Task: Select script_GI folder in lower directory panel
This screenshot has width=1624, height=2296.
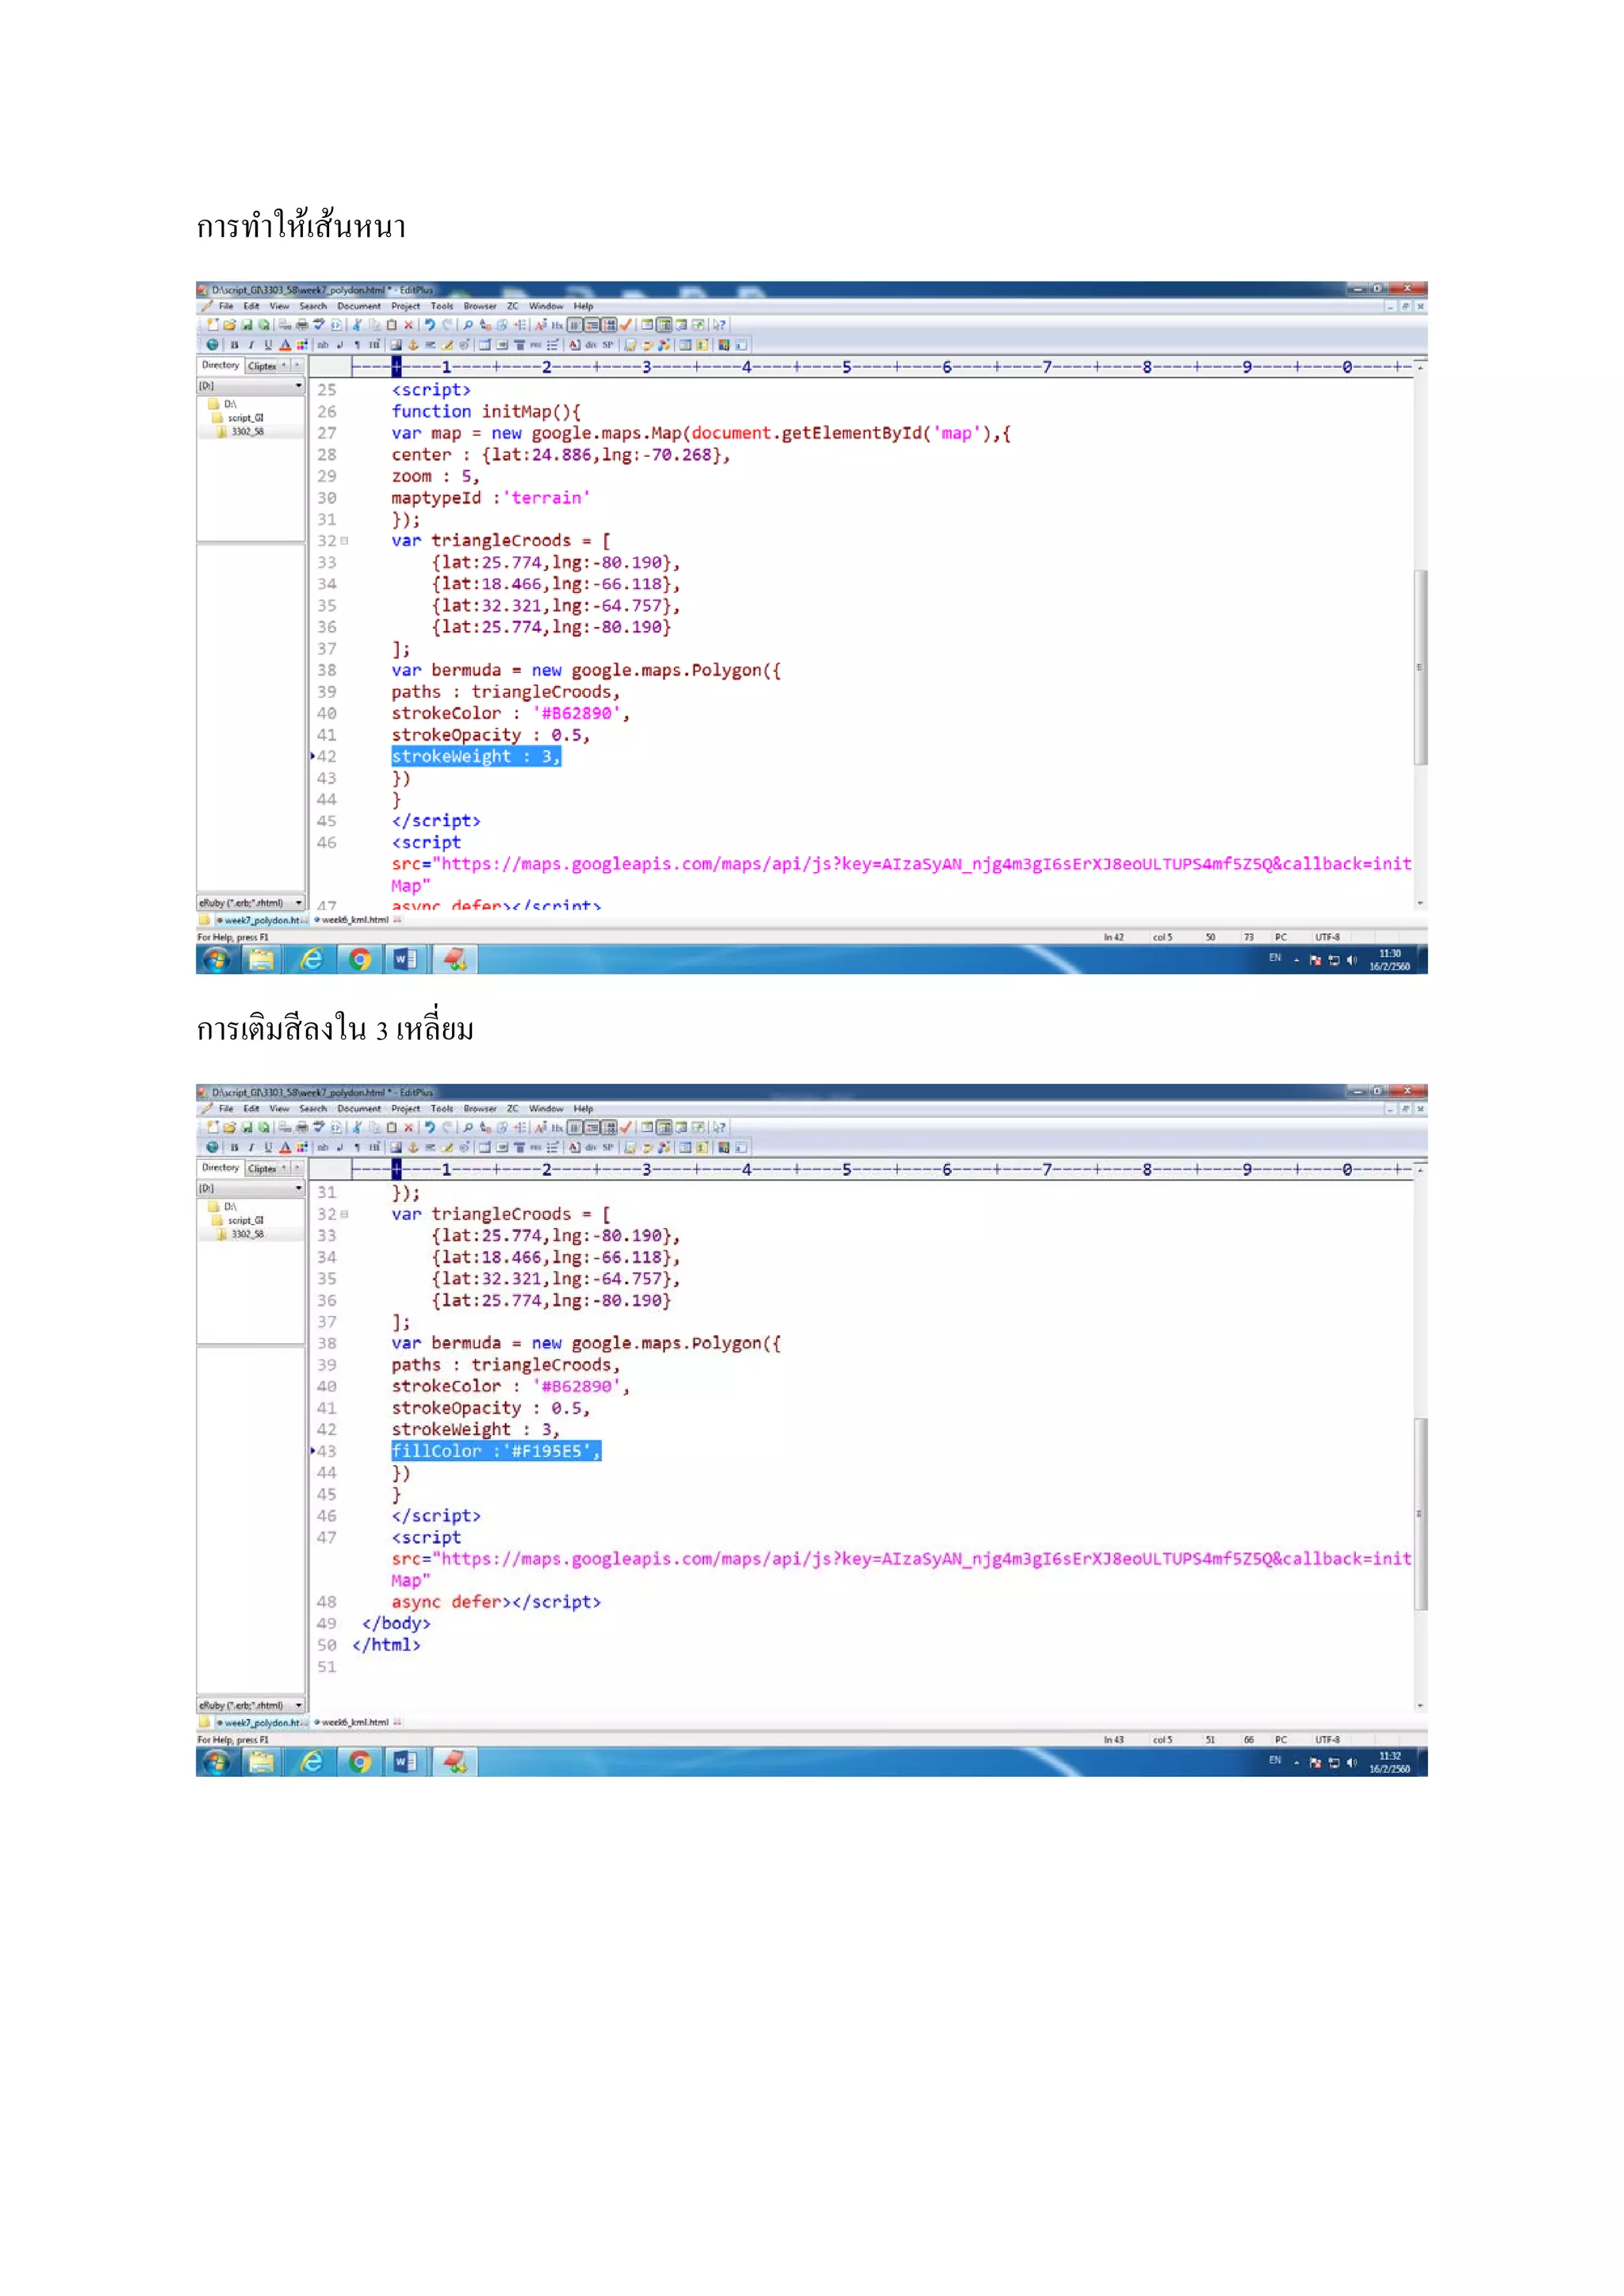Action: (x=245, y=1221)
